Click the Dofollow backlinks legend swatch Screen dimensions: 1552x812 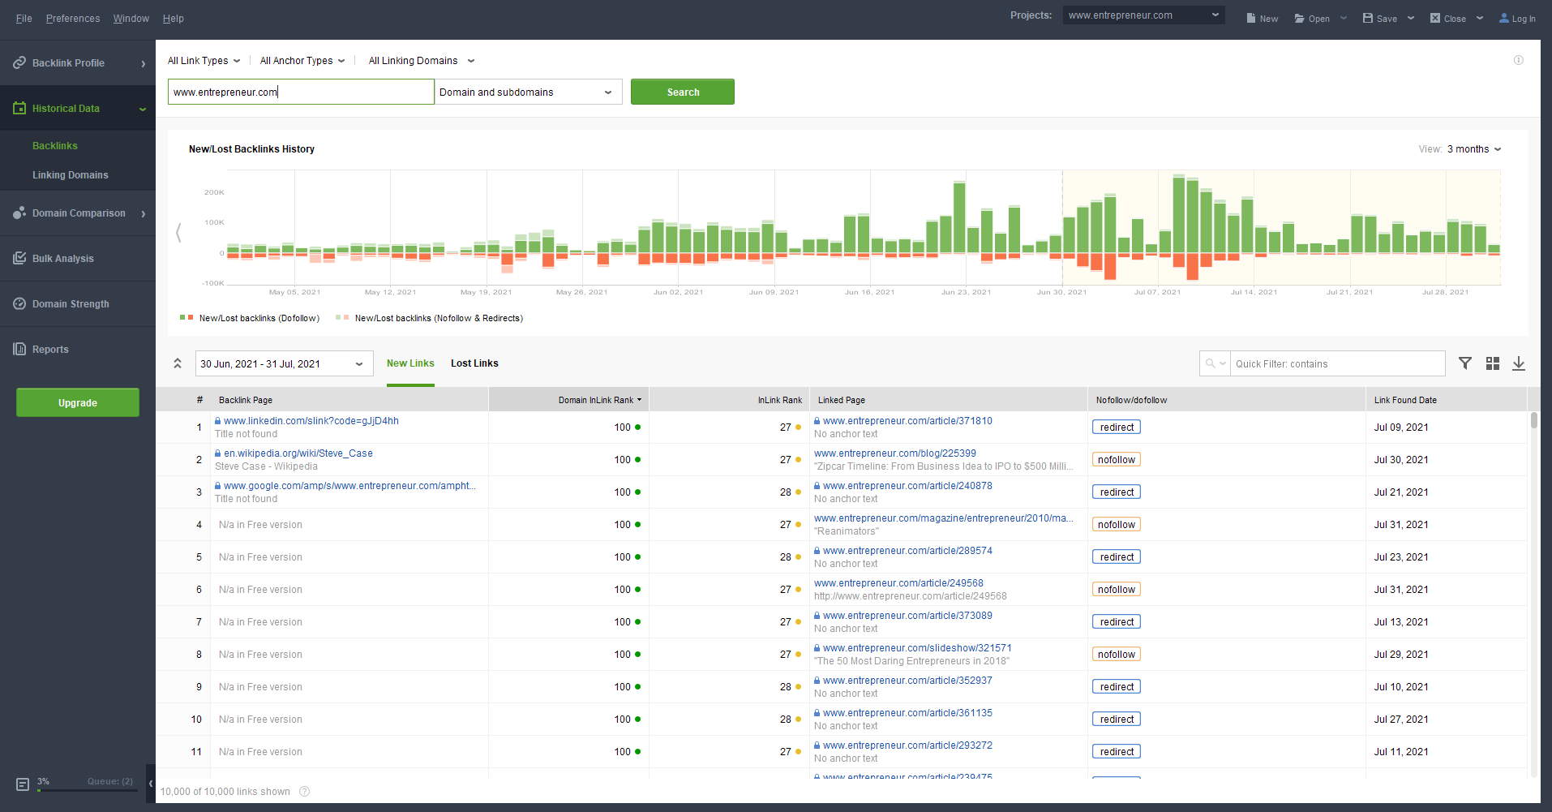[x=186, y=317]
